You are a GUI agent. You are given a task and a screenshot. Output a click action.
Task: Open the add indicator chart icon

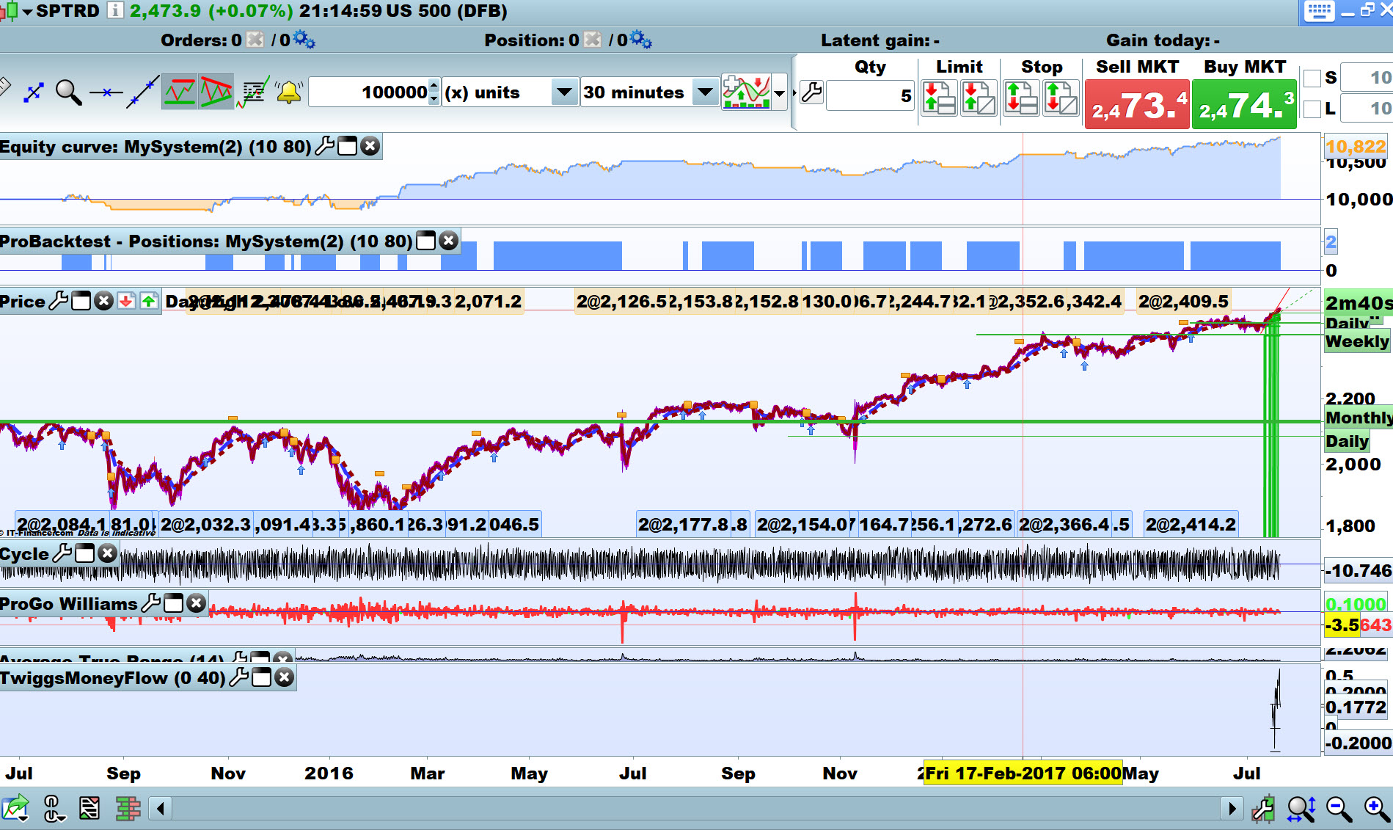(746, 92)
